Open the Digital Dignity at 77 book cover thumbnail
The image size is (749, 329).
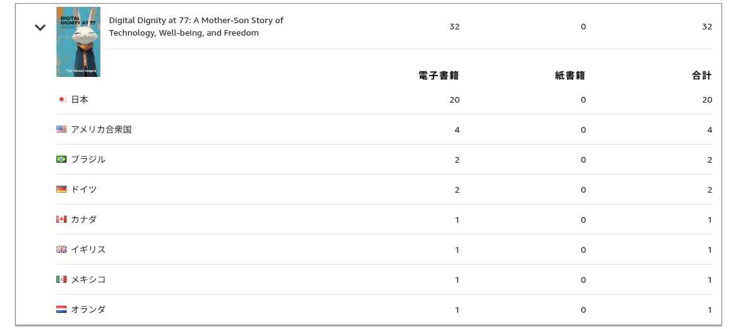coord(78,42)
